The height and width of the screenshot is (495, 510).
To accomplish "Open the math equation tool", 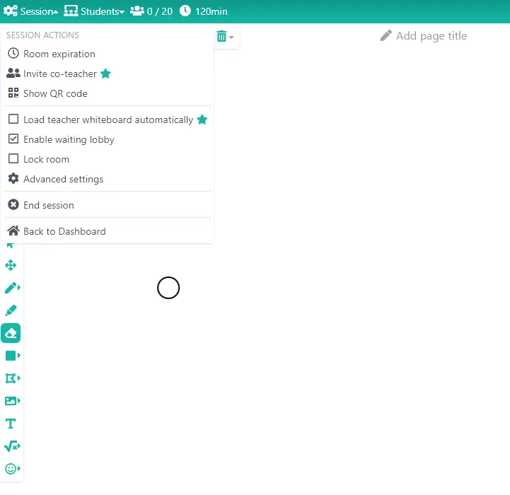I will coord(11,446).
